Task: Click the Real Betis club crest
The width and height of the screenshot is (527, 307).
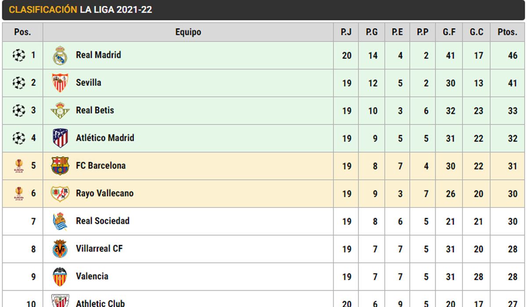Action: (x=60, y=111)
